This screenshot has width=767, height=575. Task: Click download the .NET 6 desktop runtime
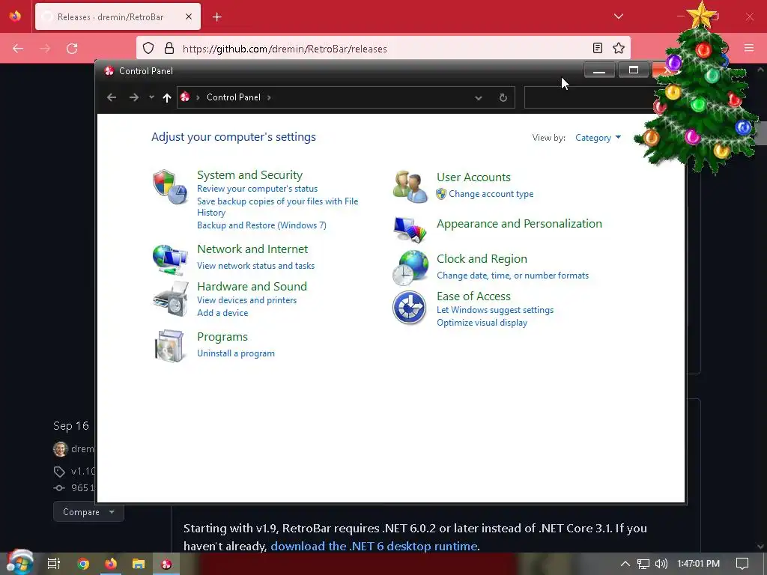[375, 546]
